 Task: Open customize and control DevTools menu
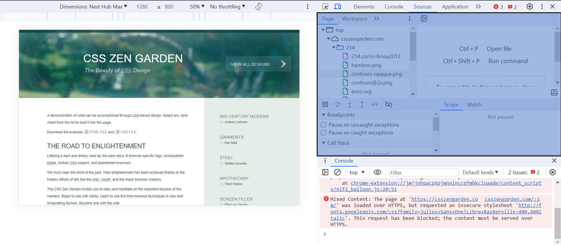pos(542,6)
